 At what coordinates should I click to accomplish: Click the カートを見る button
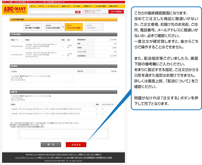pos(116,12)
